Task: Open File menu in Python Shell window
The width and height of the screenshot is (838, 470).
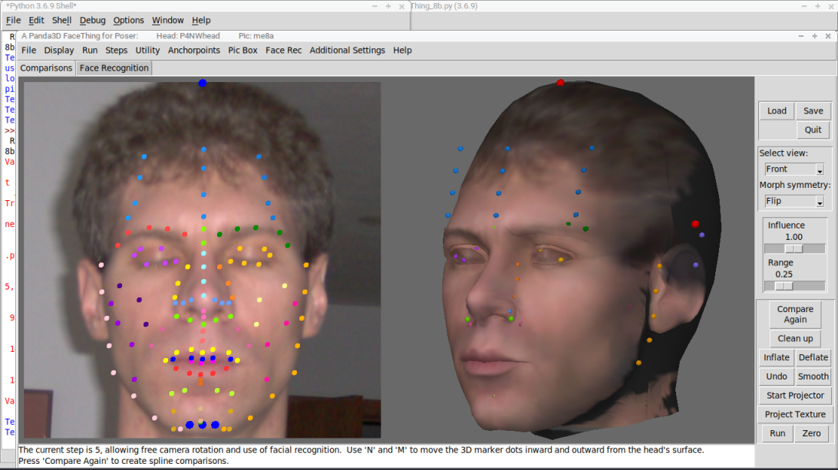Action: [13, 20]
